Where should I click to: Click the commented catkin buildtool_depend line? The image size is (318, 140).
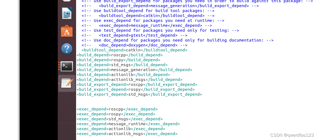(148, 16)
